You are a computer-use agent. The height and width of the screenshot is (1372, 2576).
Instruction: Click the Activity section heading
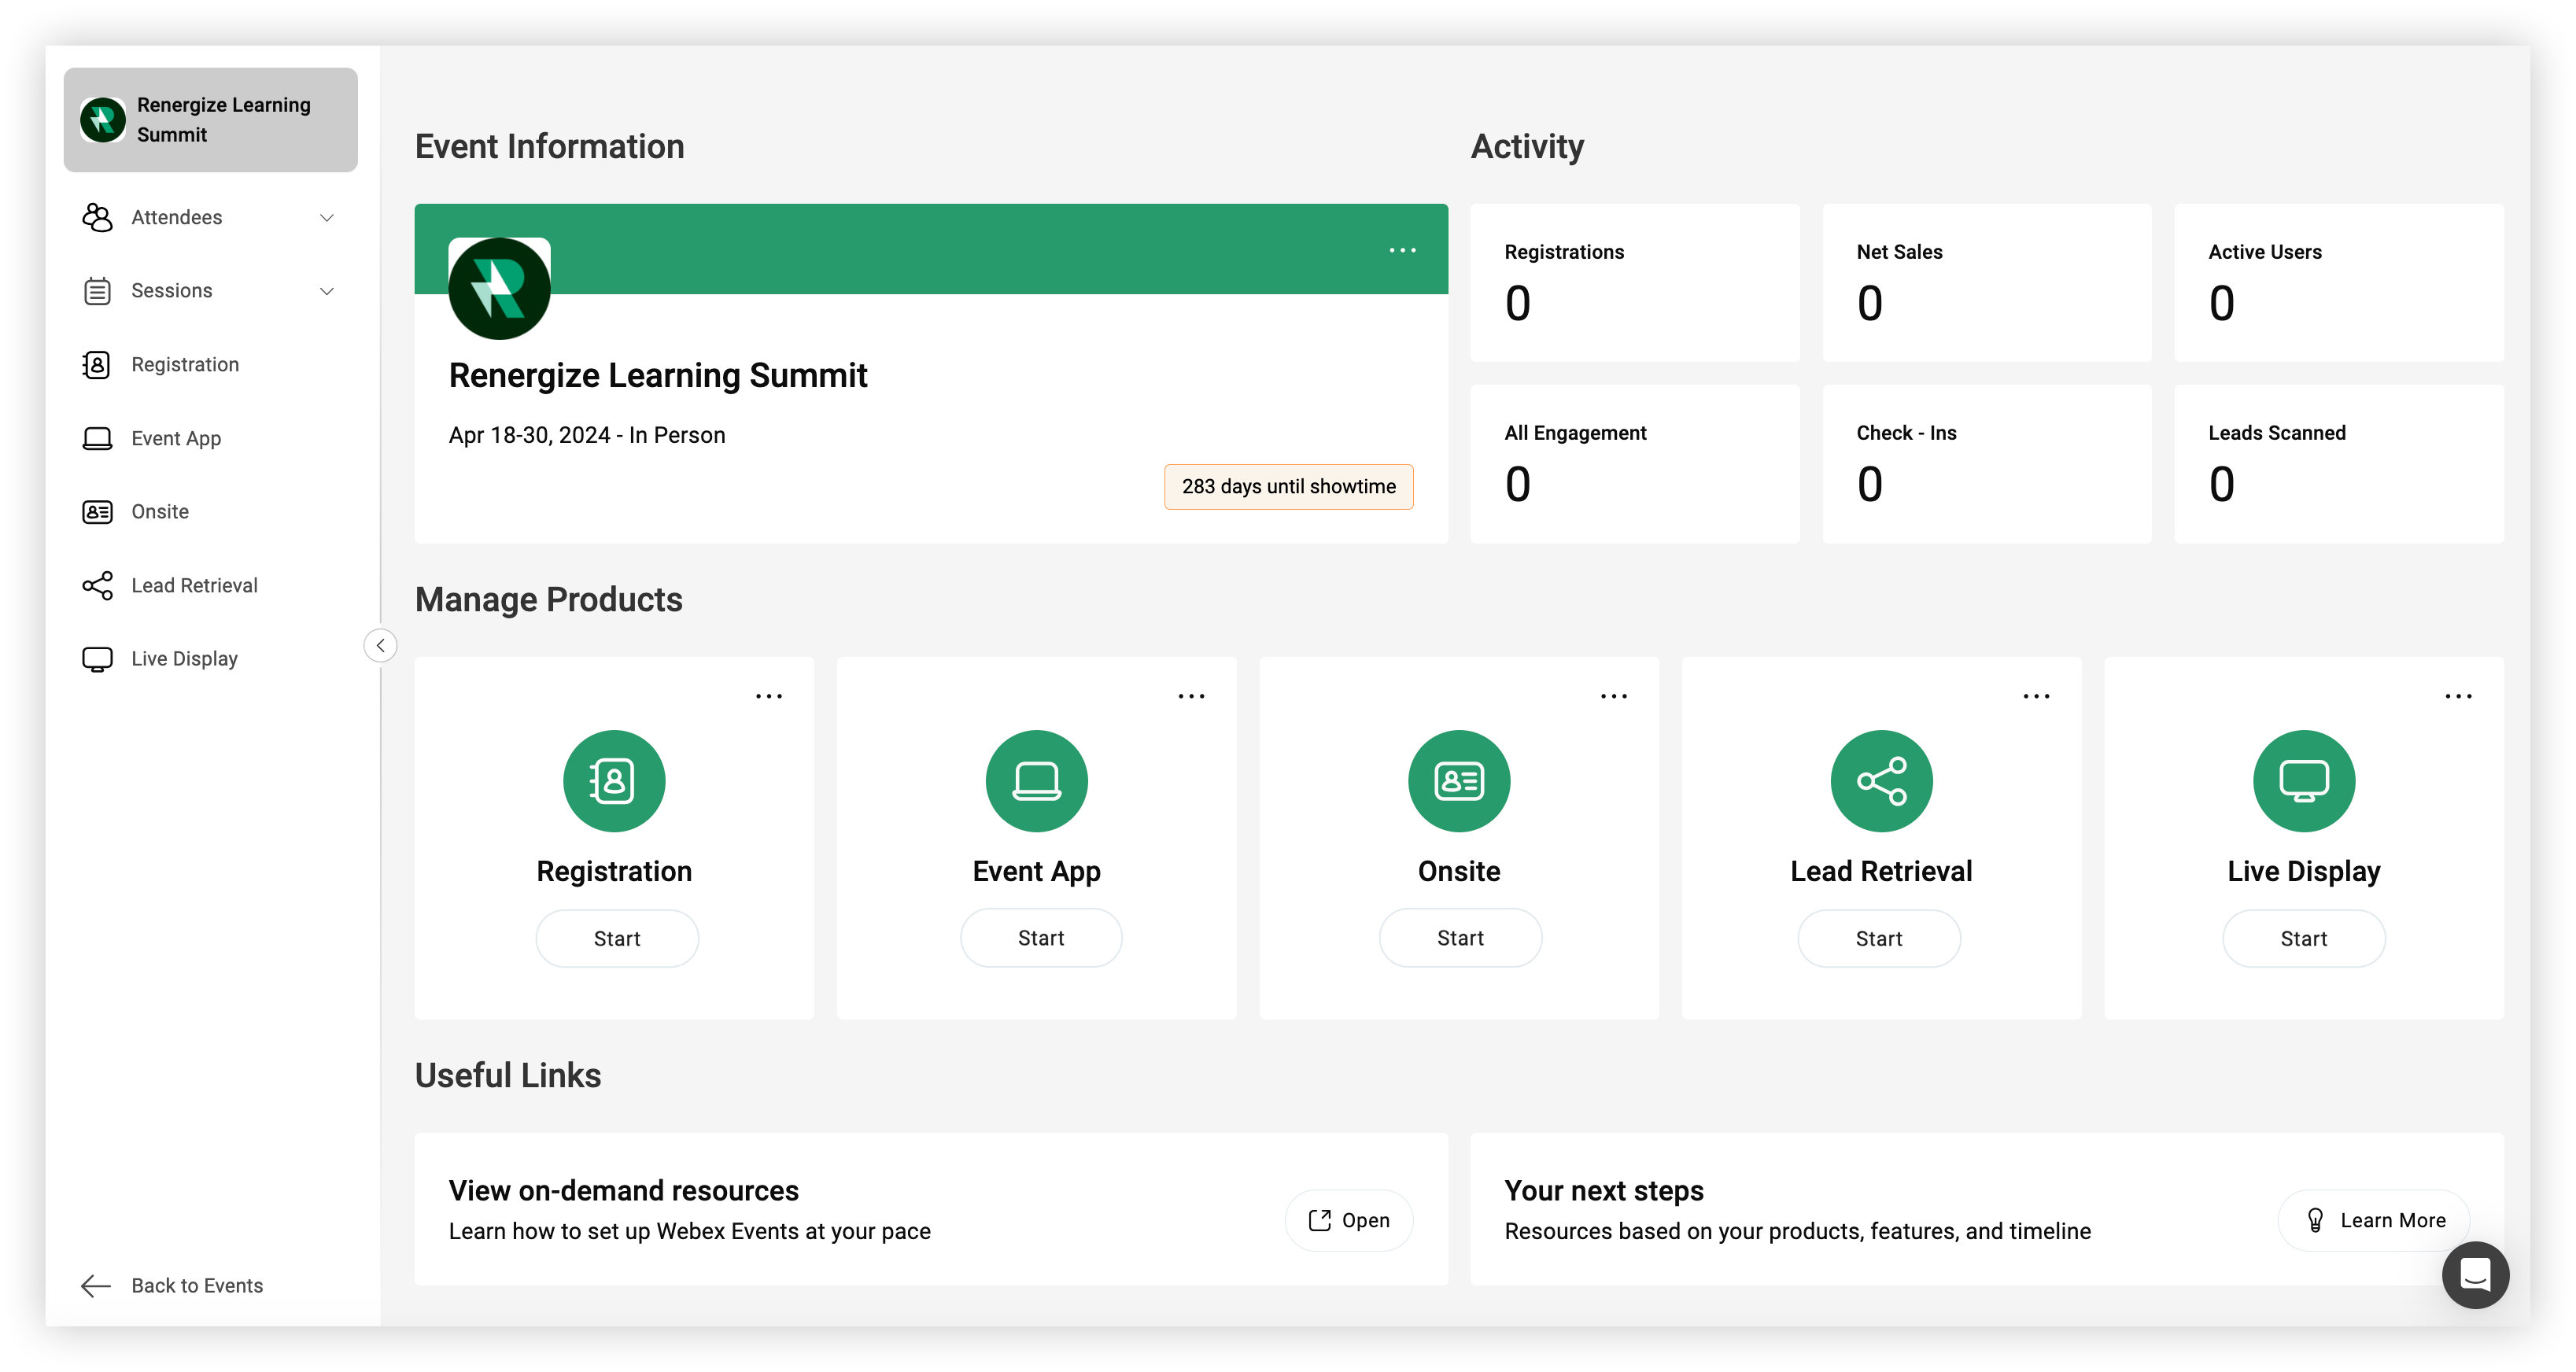[1527, 147]
